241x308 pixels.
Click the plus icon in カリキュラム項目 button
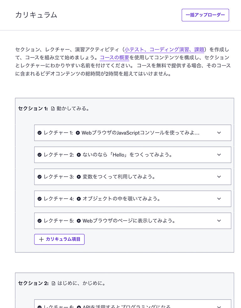41,239
